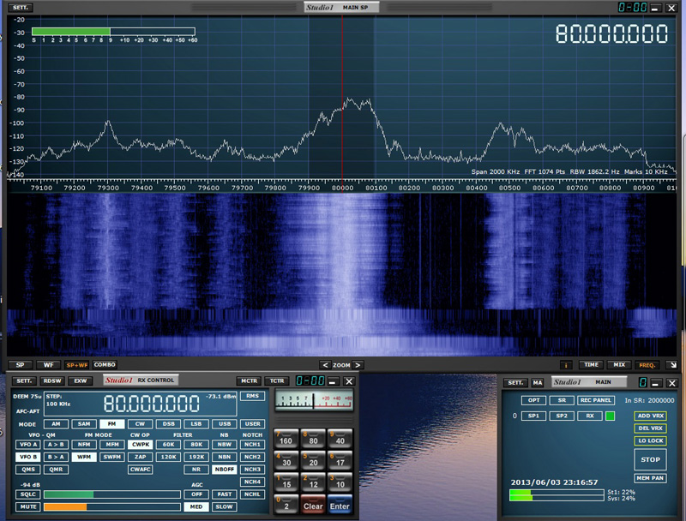Screen dimensions: 686x521
Task: Adjust the orange volume slider bar
Action: pyautogui.click(x=65, y=506)
